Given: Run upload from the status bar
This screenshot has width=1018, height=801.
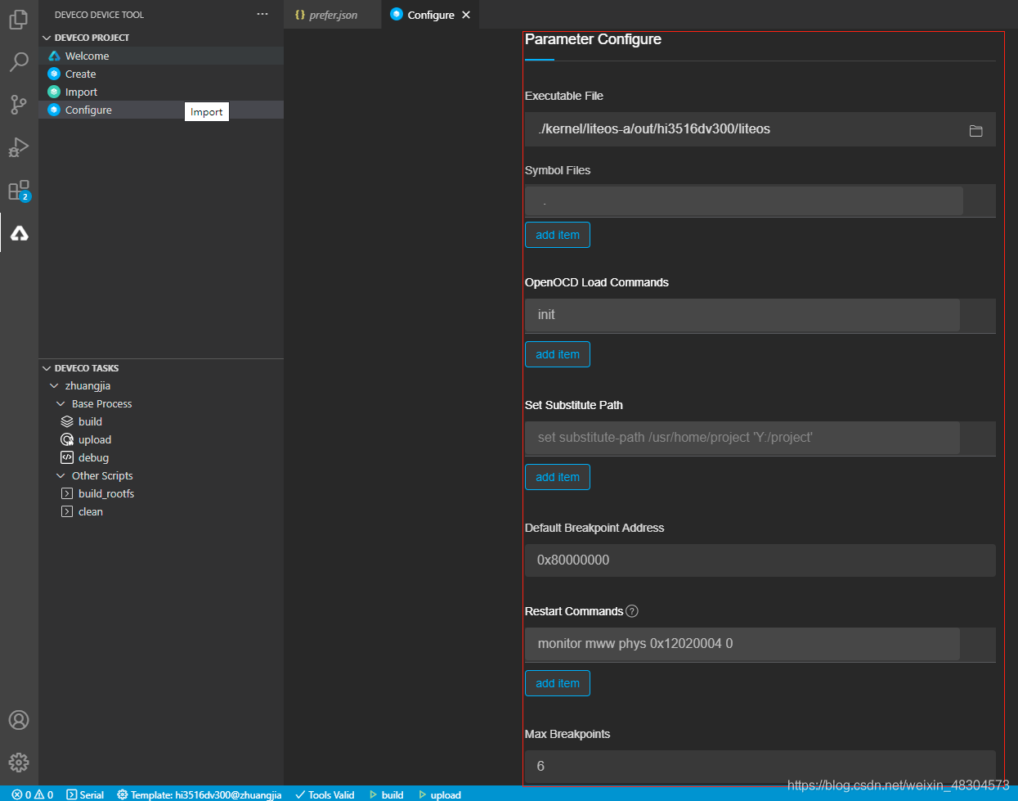Looking at the screenshot, I should (x=440, y=794).
